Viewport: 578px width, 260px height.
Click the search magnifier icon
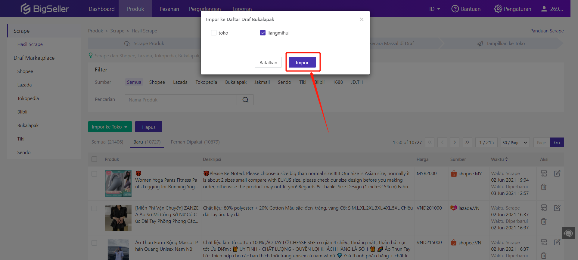245,100
